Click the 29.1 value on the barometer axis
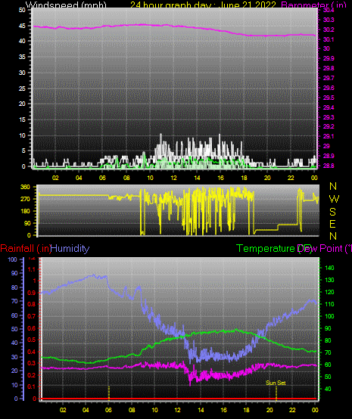 pos(329,137)
